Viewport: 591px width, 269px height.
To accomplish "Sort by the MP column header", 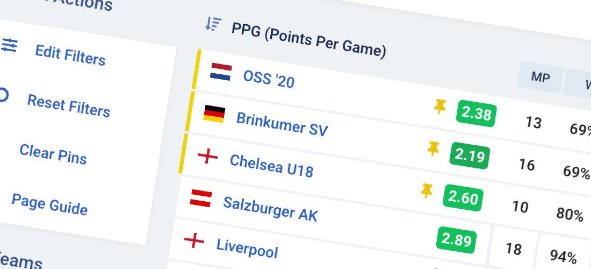I will [540, 77].
